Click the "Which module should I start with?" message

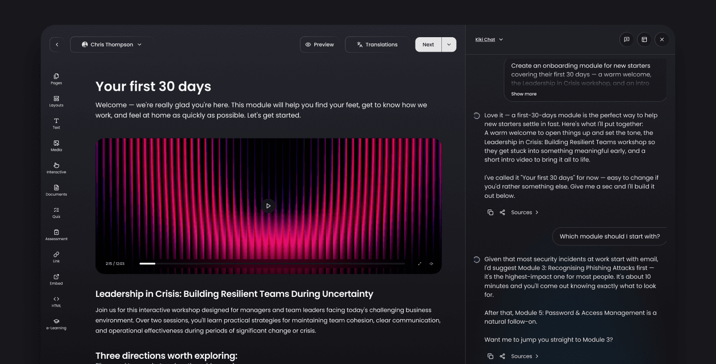(x=610, y=236)
